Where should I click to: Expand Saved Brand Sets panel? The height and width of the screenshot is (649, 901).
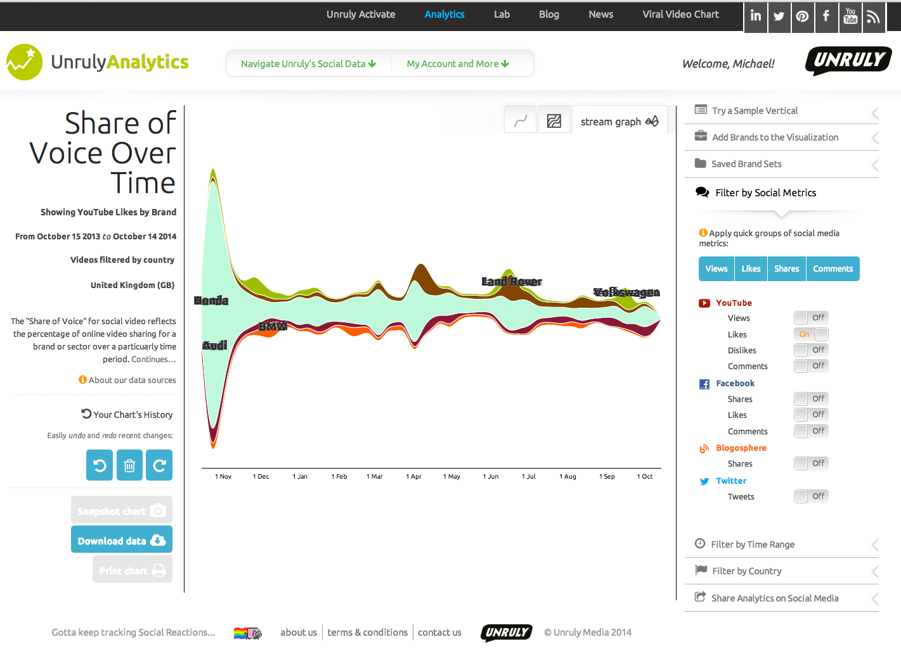[782, 164]
